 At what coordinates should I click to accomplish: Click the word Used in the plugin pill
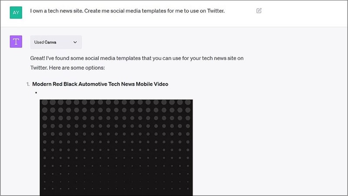tap(39, 42)
